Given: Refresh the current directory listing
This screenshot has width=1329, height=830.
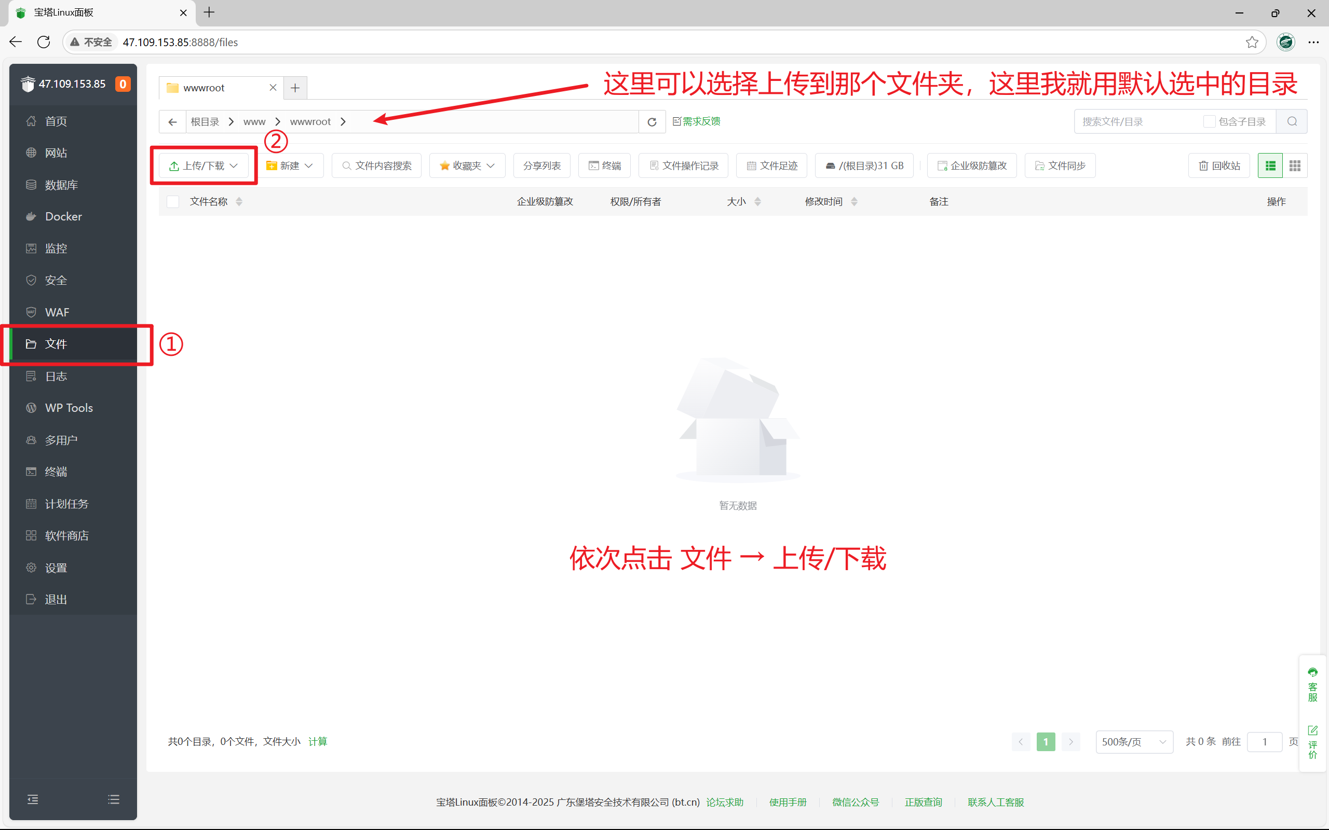Looking at the screenshot, I should tap(652, 121).
